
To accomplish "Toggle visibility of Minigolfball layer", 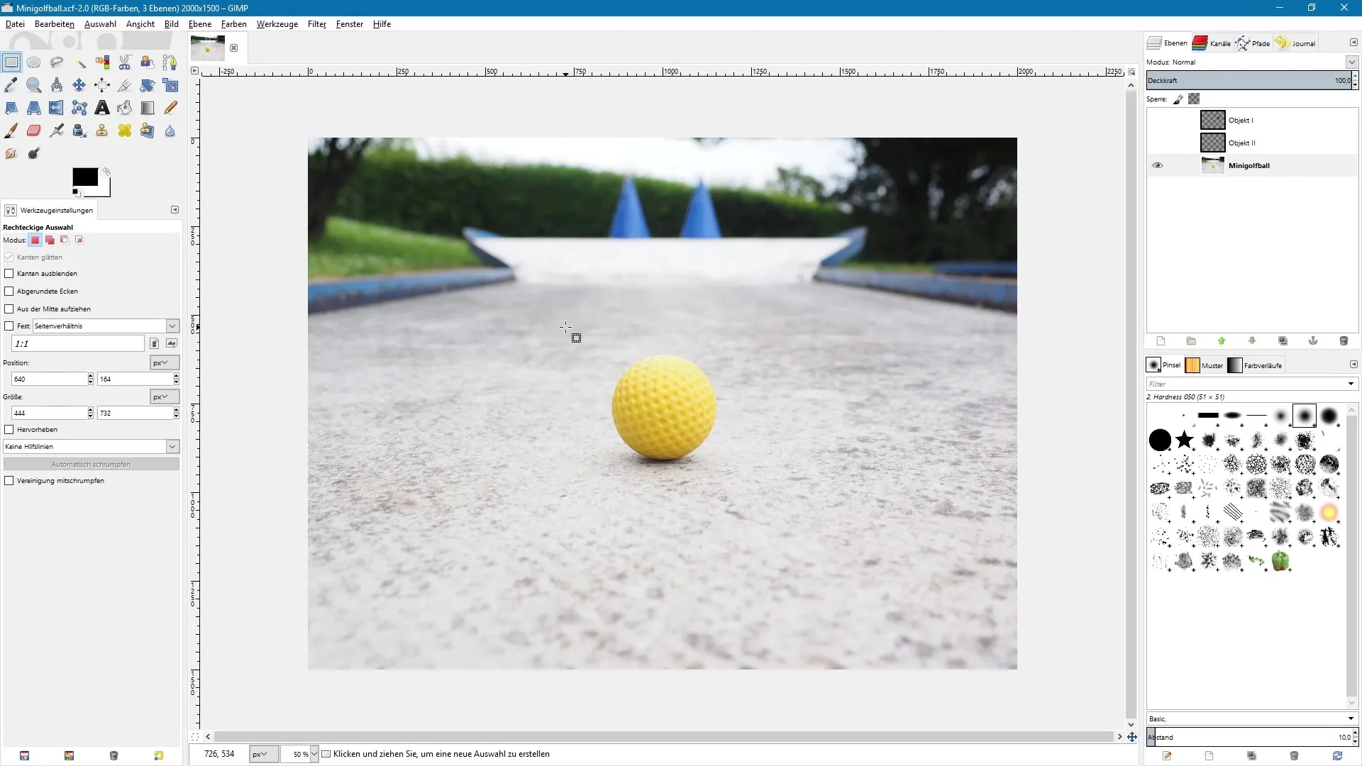I will [1157, 165].
